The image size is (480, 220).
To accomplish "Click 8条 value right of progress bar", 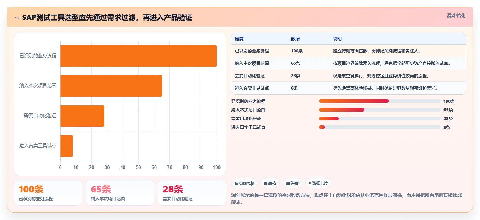I will [x=447, y=128].
